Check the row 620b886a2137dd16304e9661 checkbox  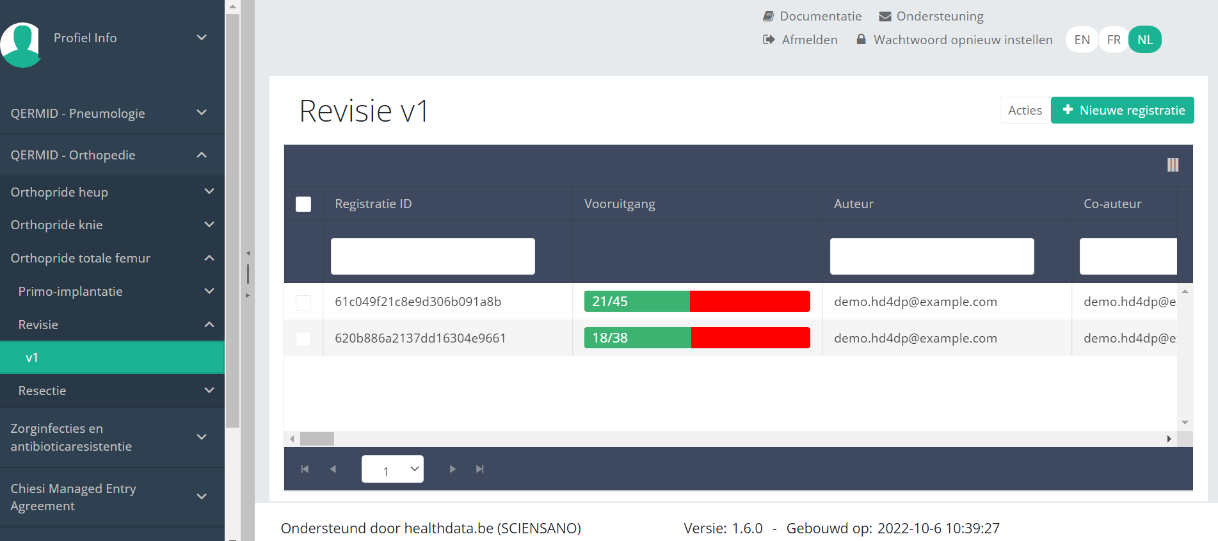[303, 339]
